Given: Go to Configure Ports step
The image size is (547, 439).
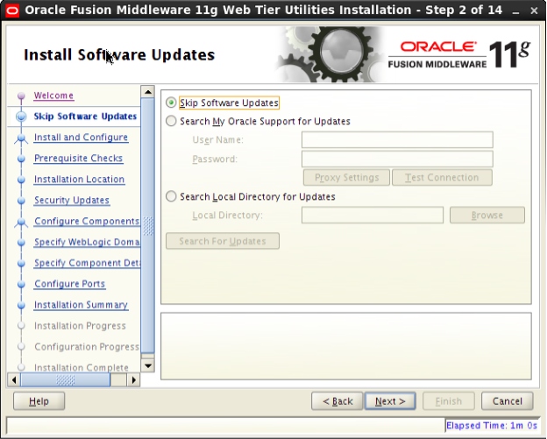Looking at the screenshot, I should (x=70, y=284).
